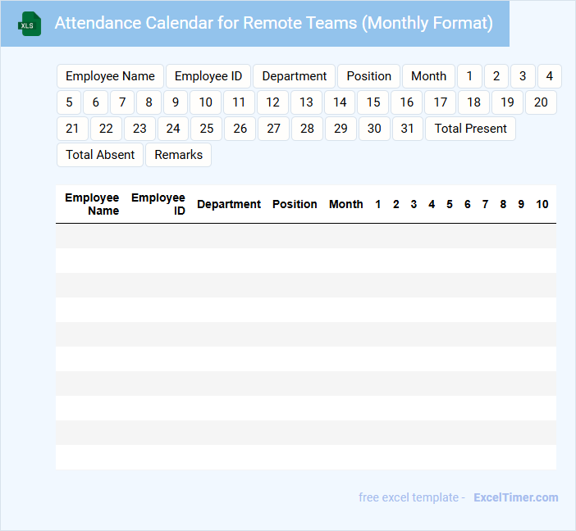
Task: Select the Month tag
Action: pyautogui.click(x=428, y=76)
